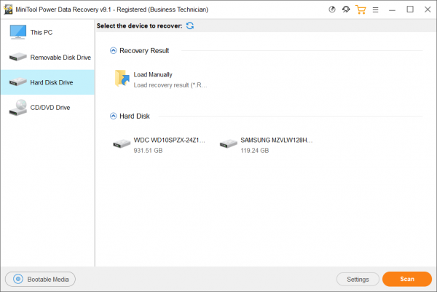The image size is (437, 292).
Task: Click the Bootable Media button
Action: (x=40, y=279)
